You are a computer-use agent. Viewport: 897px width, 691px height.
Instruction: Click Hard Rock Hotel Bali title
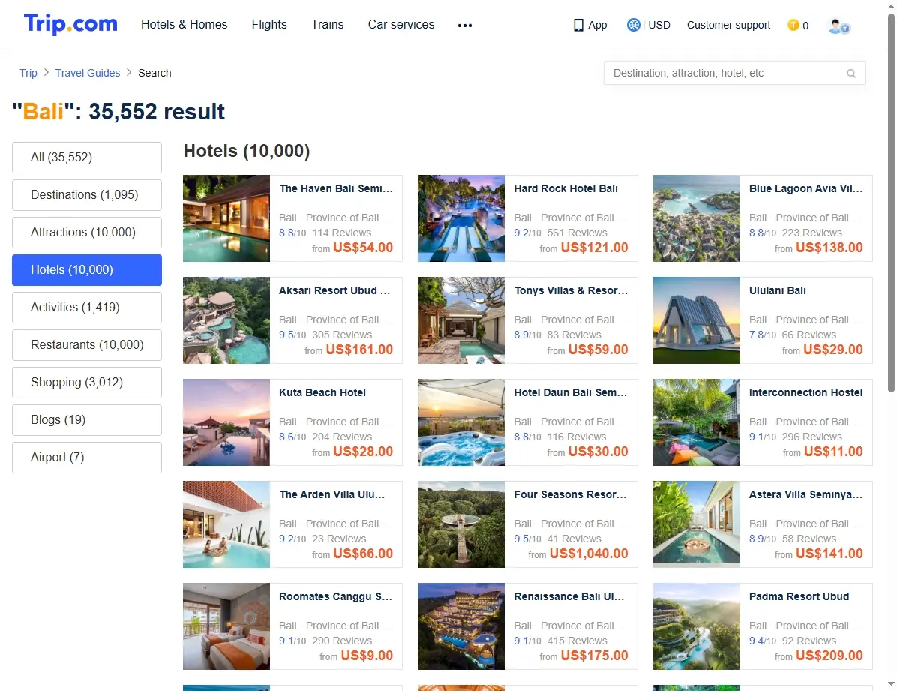[565, 188]
